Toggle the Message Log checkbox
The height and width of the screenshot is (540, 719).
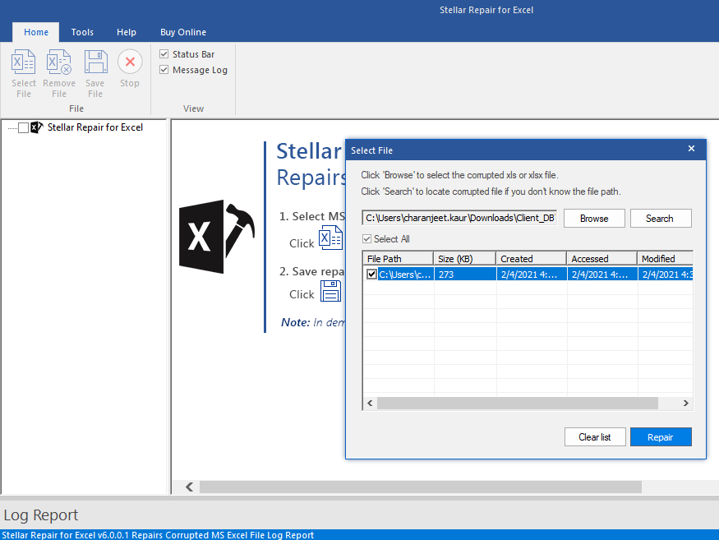click(164, 70)
